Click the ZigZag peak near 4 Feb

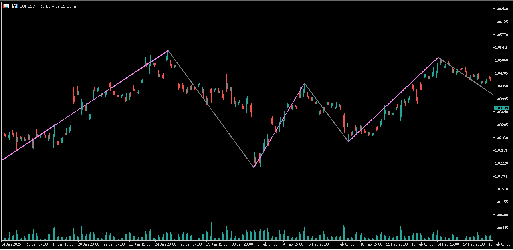point(304,83)
